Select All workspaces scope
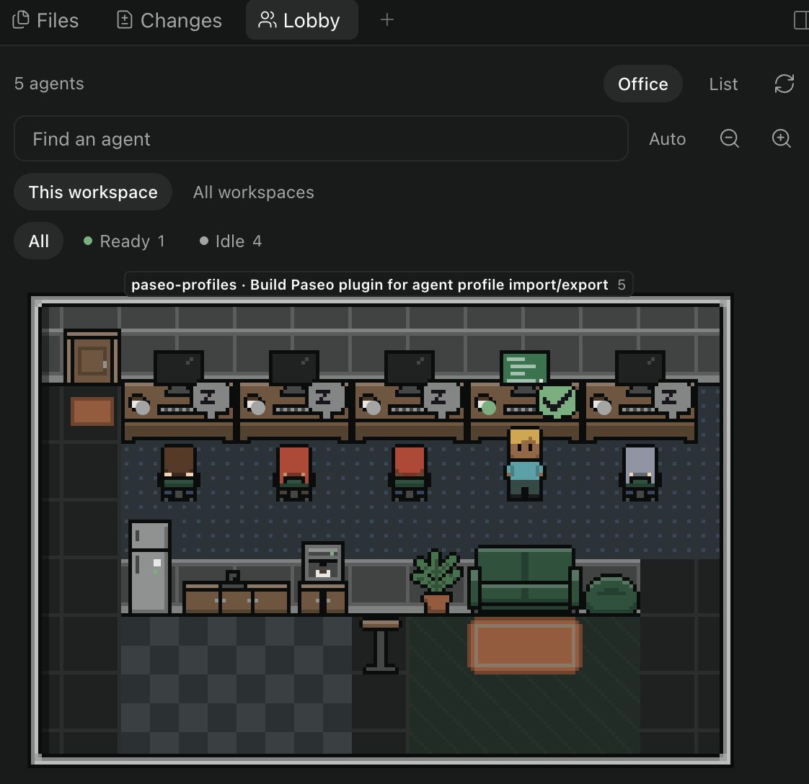809x784 pixels. point(253,192)
